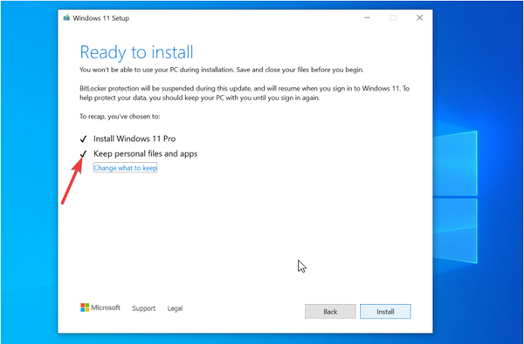524x344 pixels.
Task: Click the Microsoft logo in the footer
Action: tap(100, 307)
